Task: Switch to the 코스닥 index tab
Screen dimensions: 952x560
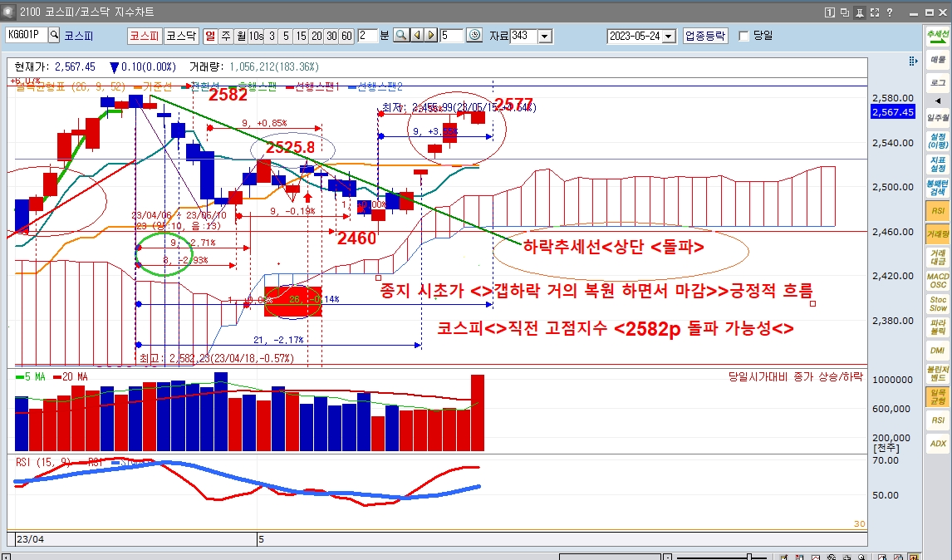Action: pos(180,36)
